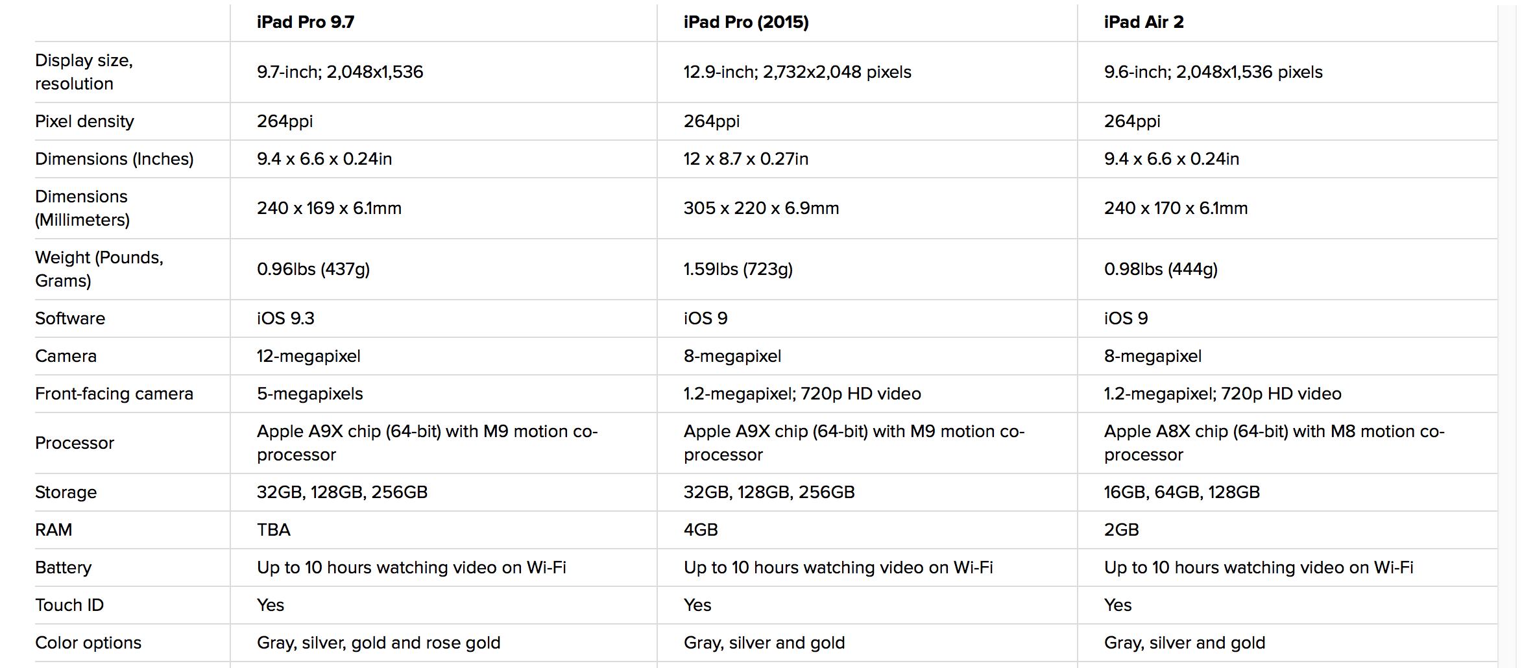The image size is (1522, 668).
Task: Select the Software row label
Action: point(70,318)
